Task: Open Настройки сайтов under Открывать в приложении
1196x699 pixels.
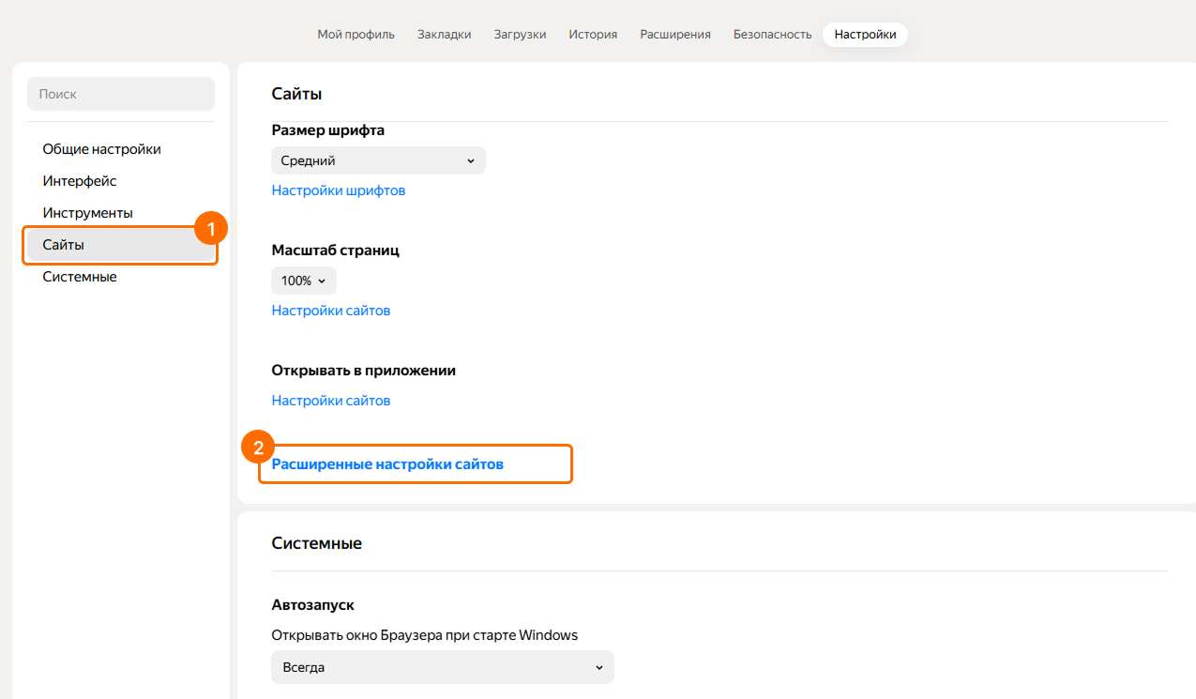Action: 331,401
